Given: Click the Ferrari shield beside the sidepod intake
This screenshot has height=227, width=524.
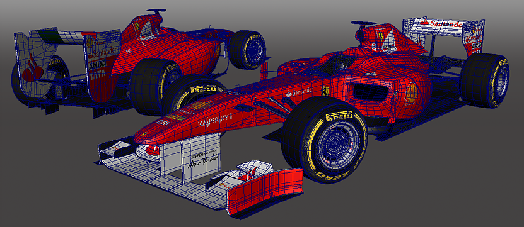Looking at the screenshot, I should [x=325, y=91].
